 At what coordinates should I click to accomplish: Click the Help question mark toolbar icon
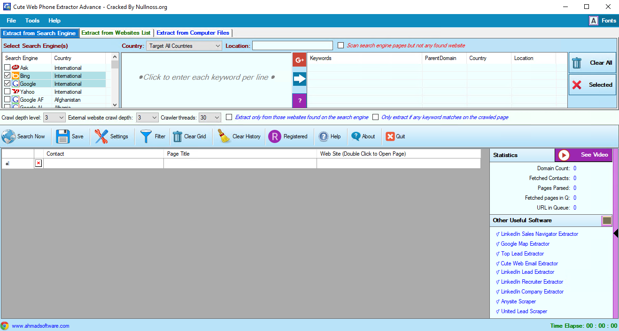click(324, 136)
